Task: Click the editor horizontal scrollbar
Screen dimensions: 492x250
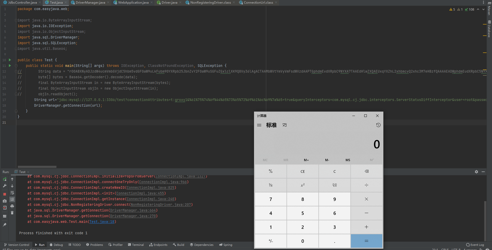Action: pos(37,167)
